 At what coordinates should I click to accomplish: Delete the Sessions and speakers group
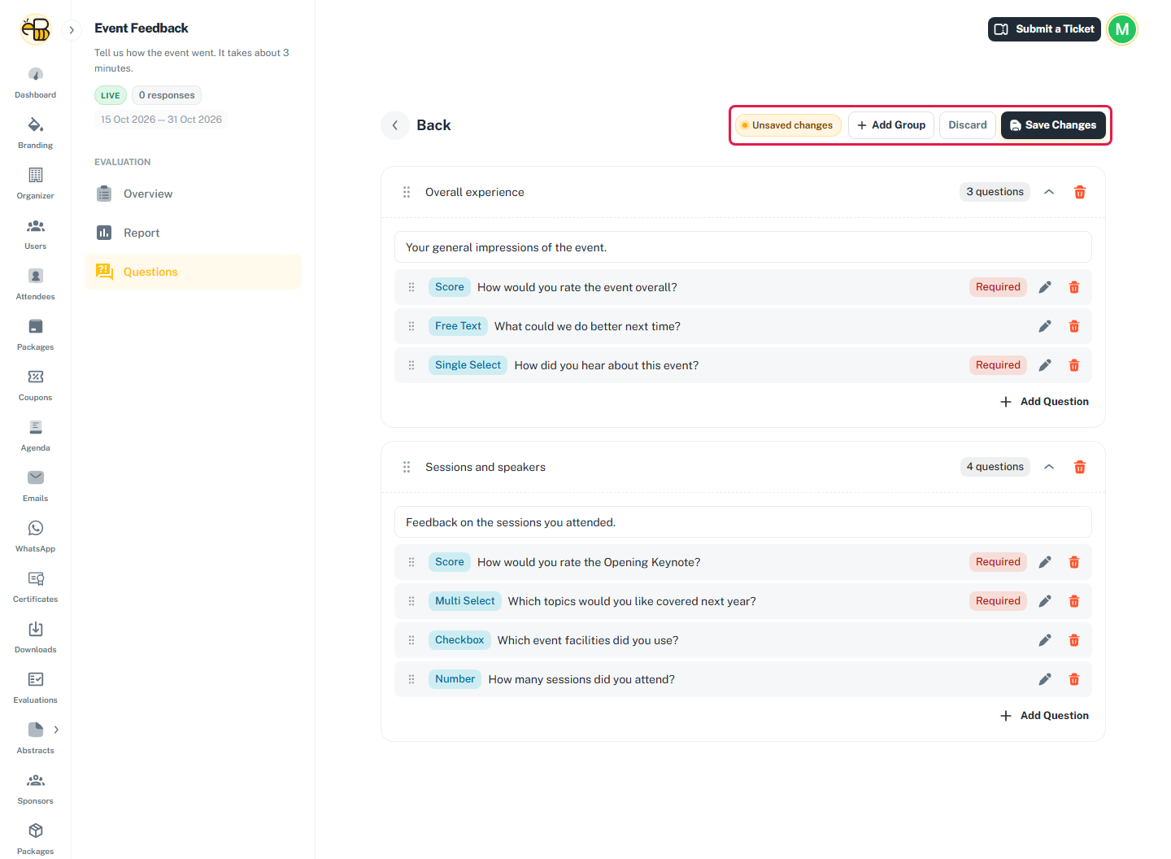1080,467
